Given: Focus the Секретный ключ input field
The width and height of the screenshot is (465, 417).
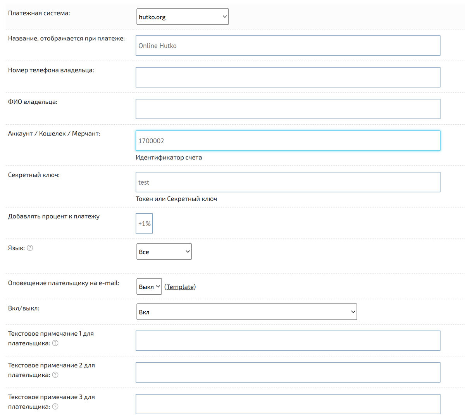Looking at the screenshot, I should 288,182.
